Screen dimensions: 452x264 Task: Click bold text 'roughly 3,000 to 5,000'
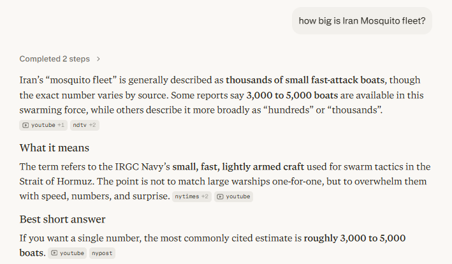click(x=354, y=238)
